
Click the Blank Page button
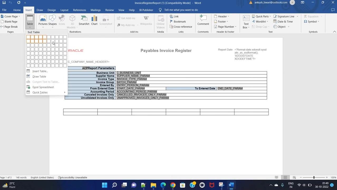click(9, 22)
